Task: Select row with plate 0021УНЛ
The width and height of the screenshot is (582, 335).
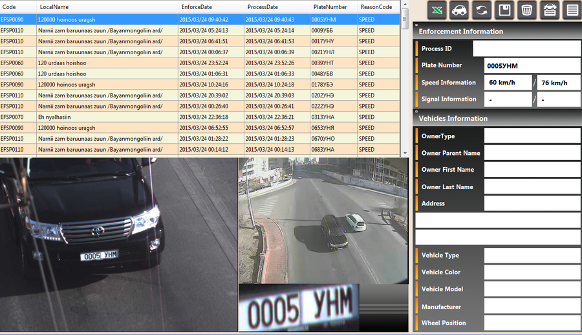Action: coord(200,52)
